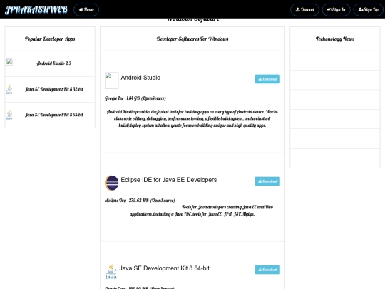This screenshot has width=385, height=289.
Task: Download Android Studio
Action: 267,79
